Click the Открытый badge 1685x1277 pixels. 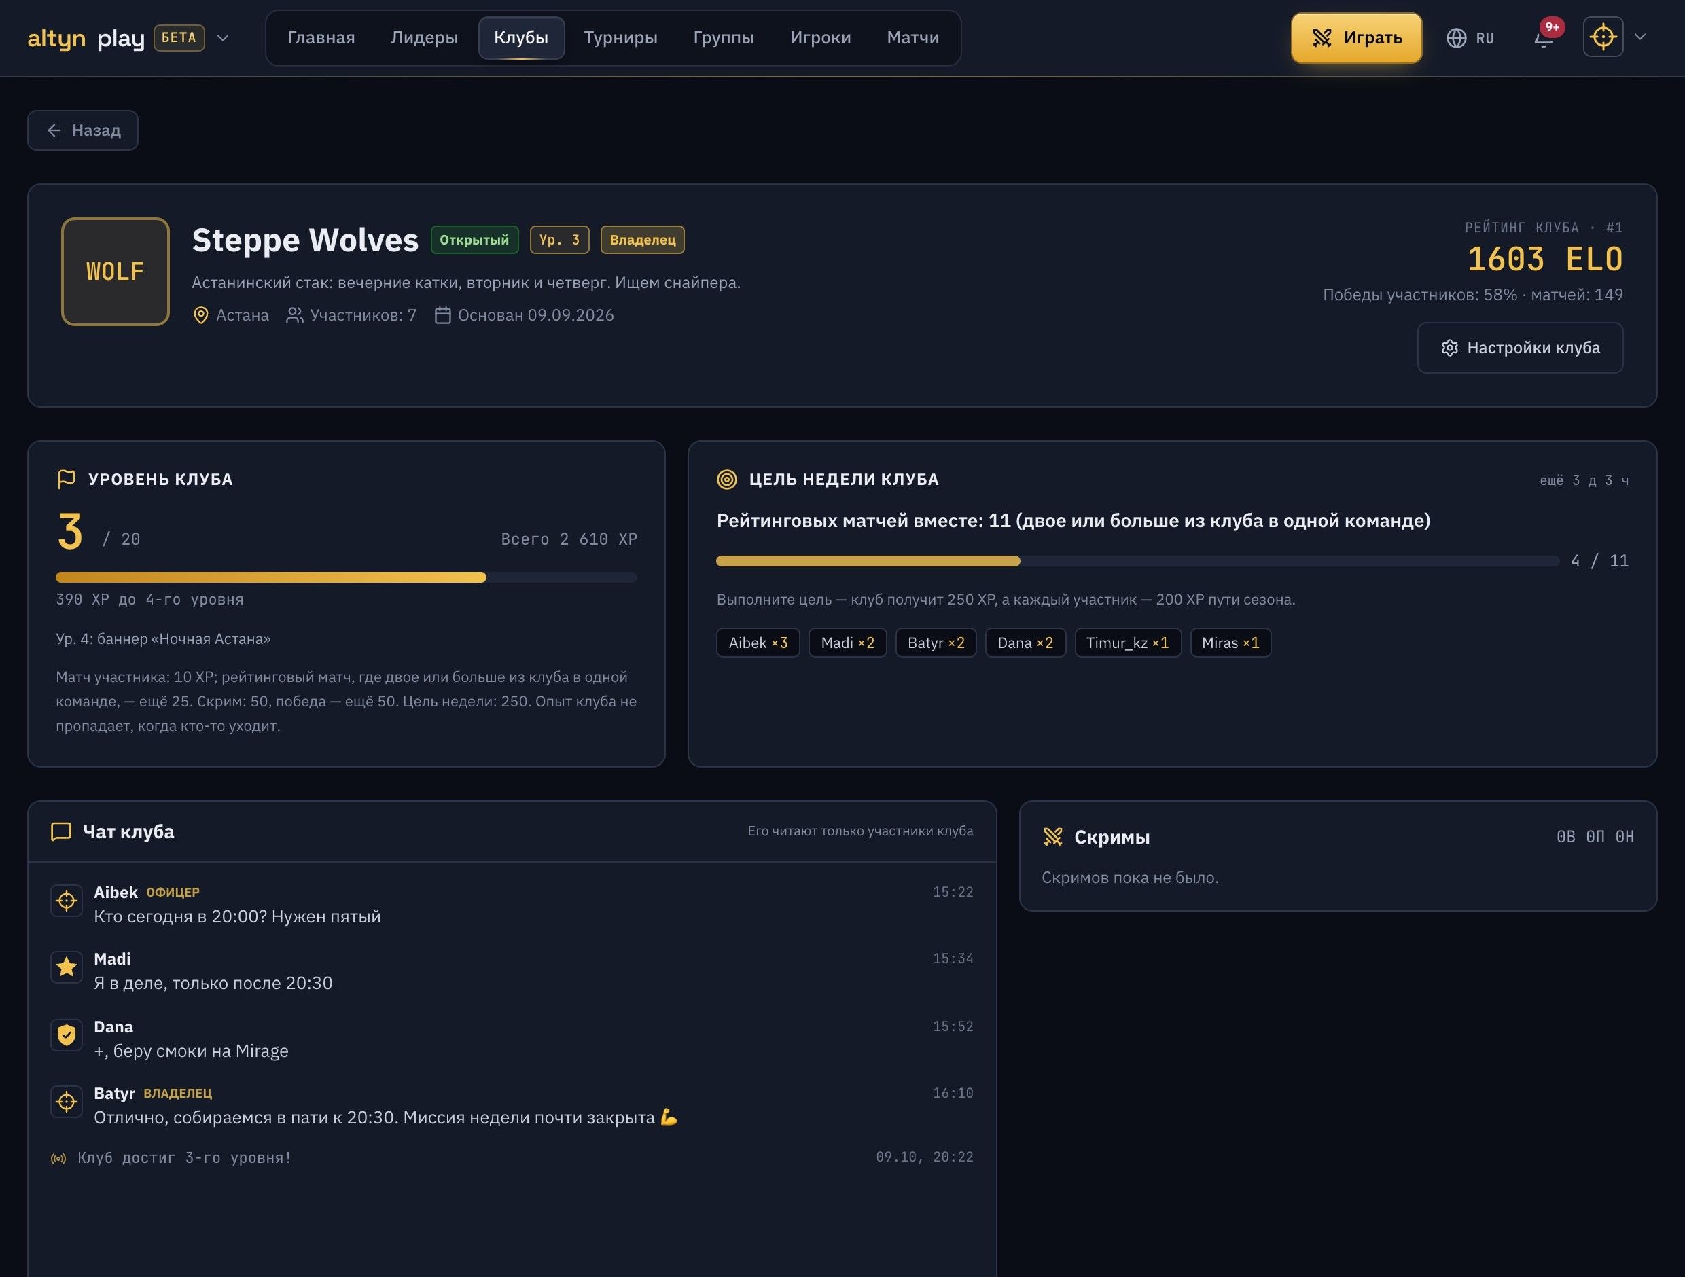(474, 240)
